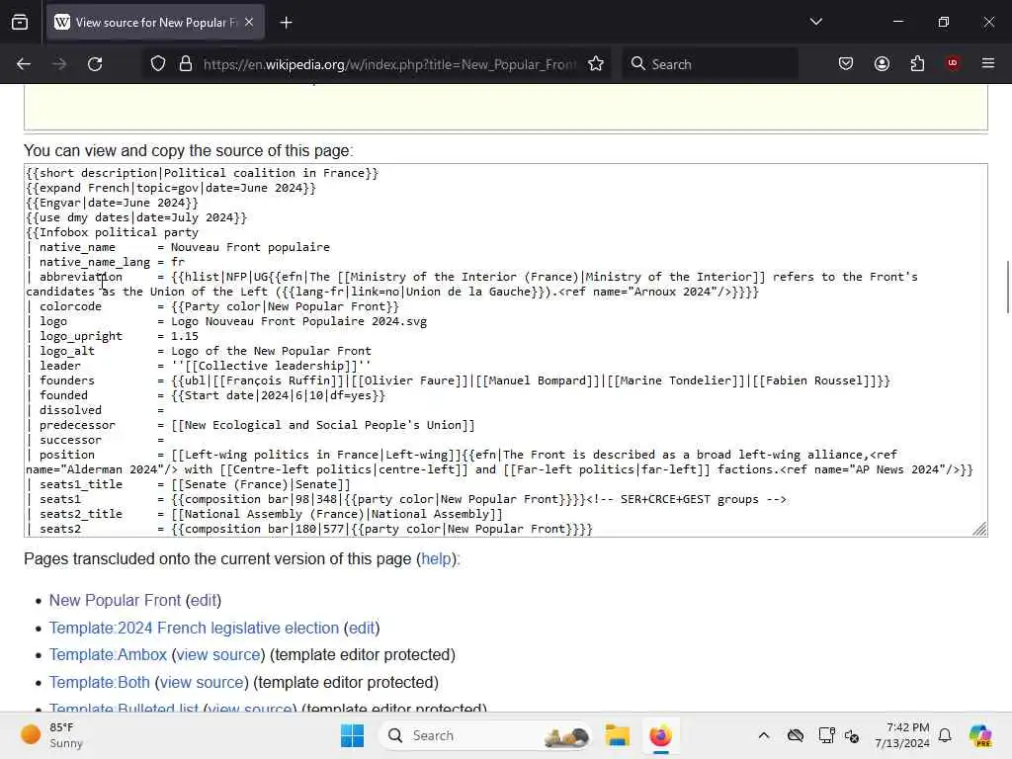
Task: Open the volume muted tray icon
Action: (852, 735)
